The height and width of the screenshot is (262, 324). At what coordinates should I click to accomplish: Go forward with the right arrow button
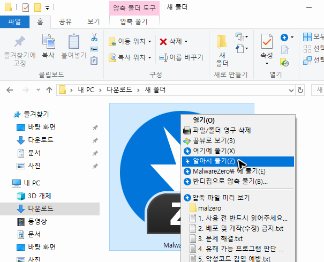[x=26, y=90]
